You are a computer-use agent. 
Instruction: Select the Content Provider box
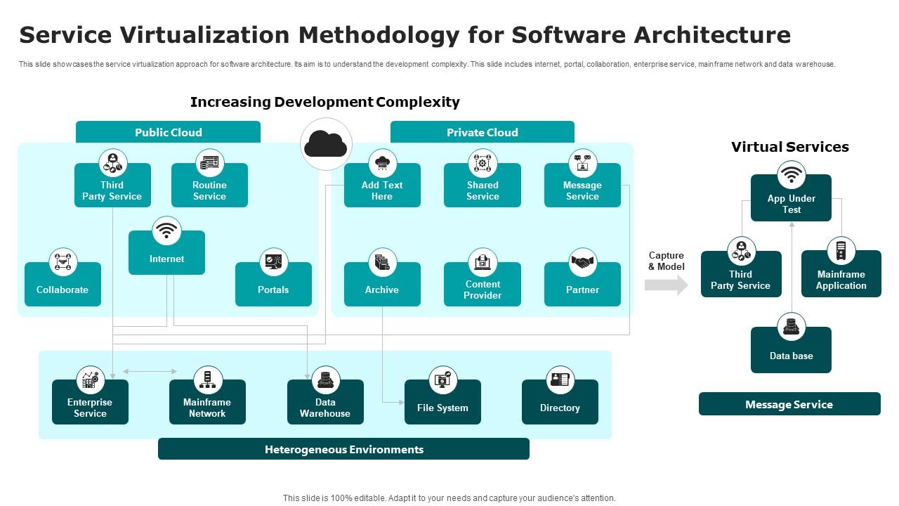coord(483,290)
